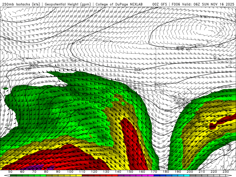This screenshot has width=236, height=177.
Task: Click the 10080 height contour label
Action: pos(74,92)
